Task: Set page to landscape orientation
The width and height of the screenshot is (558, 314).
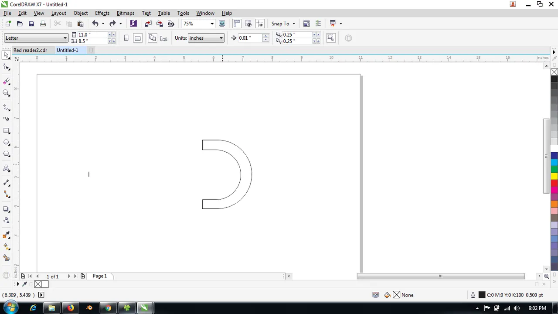Action: [x=137, y=38]
